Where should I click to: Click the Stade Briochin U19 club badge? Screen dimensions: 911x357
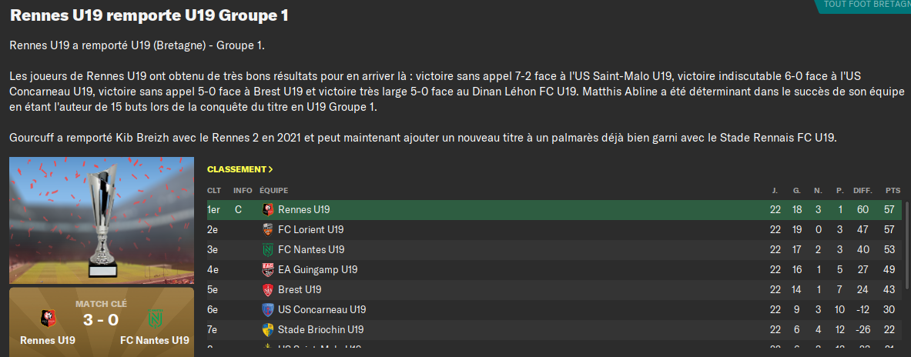click(x=268, y=330)
